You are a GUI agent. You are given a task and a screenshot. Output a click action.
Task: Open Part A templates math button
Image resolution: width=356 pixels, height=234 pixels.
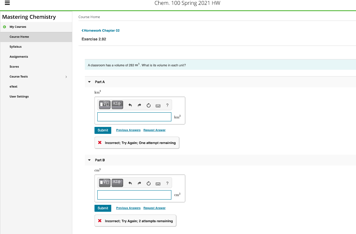pyautogui.click(x=105, y=105)
